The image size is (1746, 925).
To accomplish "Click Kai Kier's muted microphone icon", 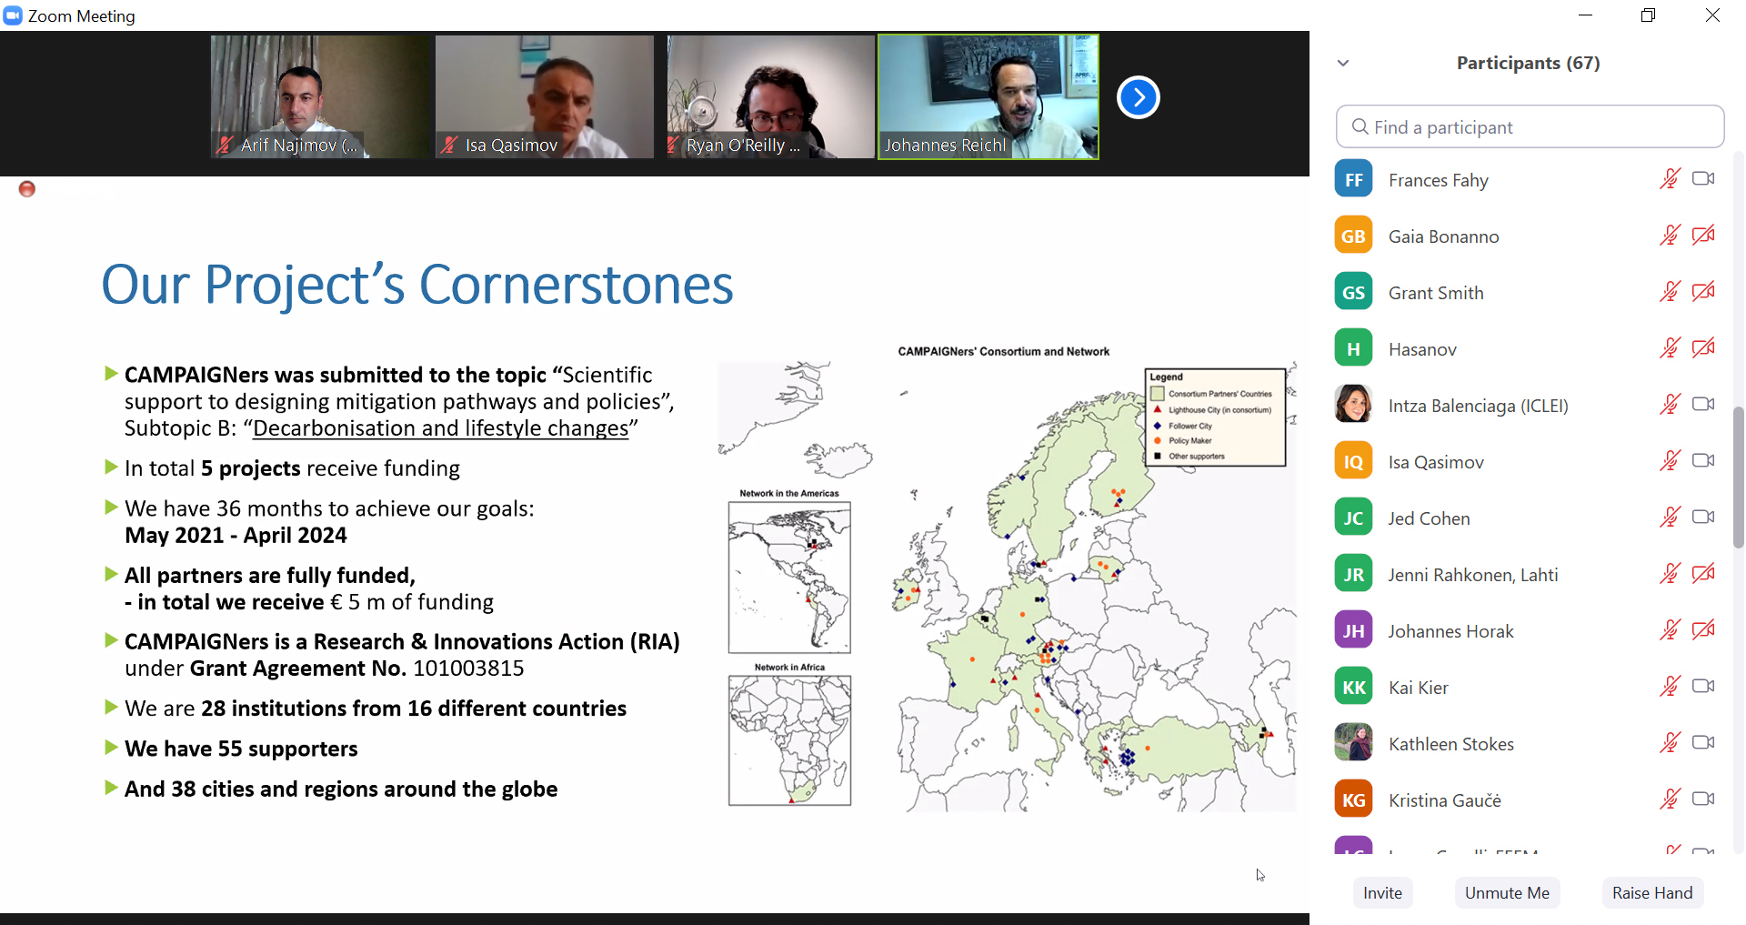I will pyautogui.click(x=1670, y=687).
